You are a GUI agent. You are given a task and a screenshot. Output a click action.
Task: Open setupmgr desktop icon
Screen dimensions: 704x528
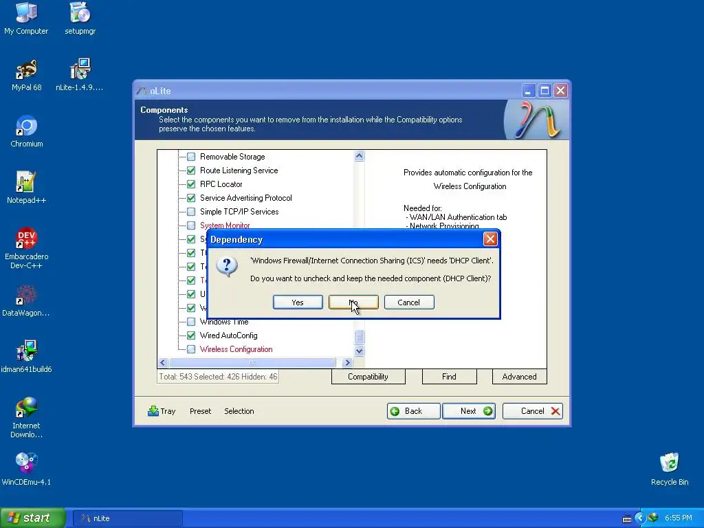(80, 19)
